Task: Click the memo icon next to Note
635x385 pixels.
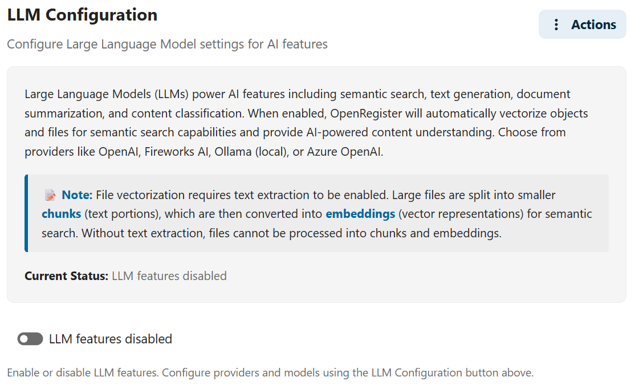Action: 50,194
